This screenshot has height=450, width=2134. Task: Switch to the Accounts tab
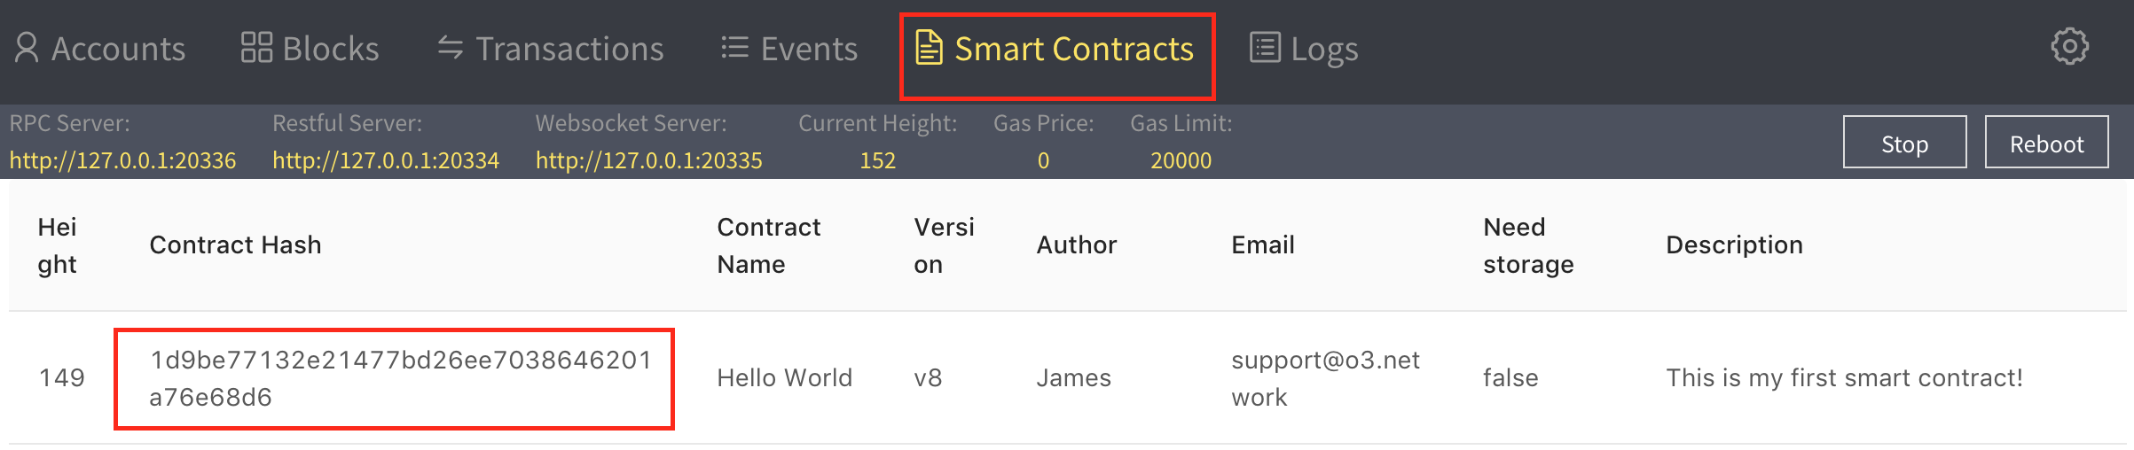point(118,50)
